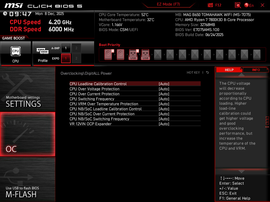
Task: Select the first UEFI hard disk boot device
Action: (x=109, y=54)
